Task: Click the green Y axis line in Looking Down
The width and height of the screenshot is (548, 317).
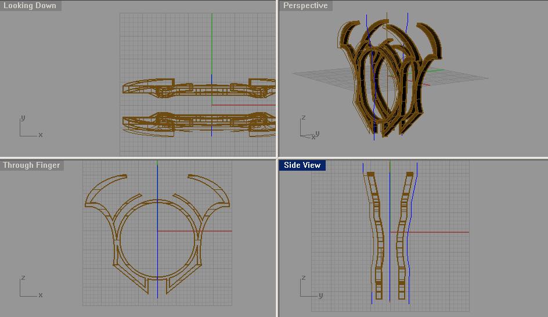Action: (x=212, y=44)
